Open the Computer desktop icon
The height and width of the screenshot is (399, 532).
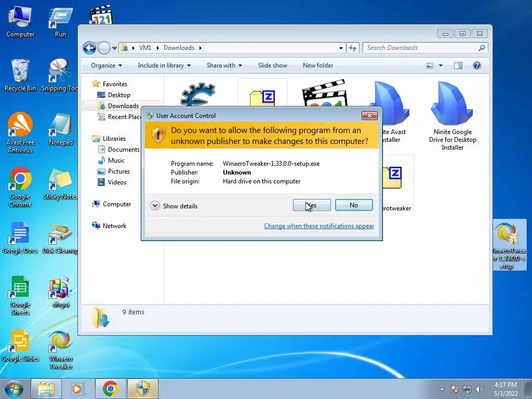[20, 21]
